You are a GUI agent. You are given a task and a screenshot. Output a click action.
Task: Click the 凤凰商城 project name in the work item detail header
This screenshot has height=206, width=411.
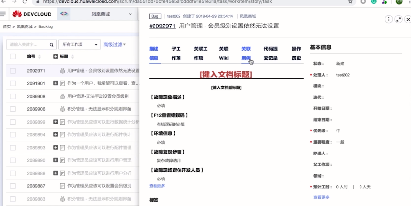pos(248,16)
